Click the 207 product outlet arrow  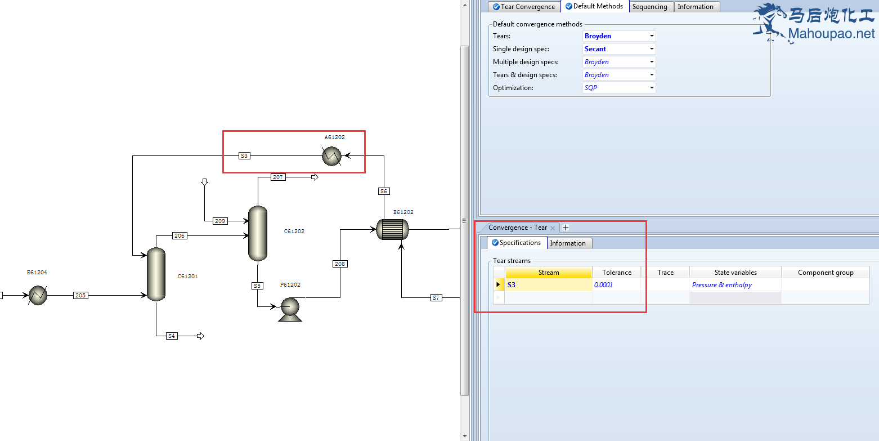pos(315,177)
